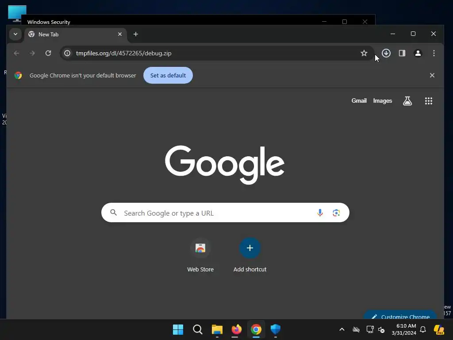Open taskbar Search
Image resolution: width=453 pixels, height=340 pixels.
coord(198,329)
